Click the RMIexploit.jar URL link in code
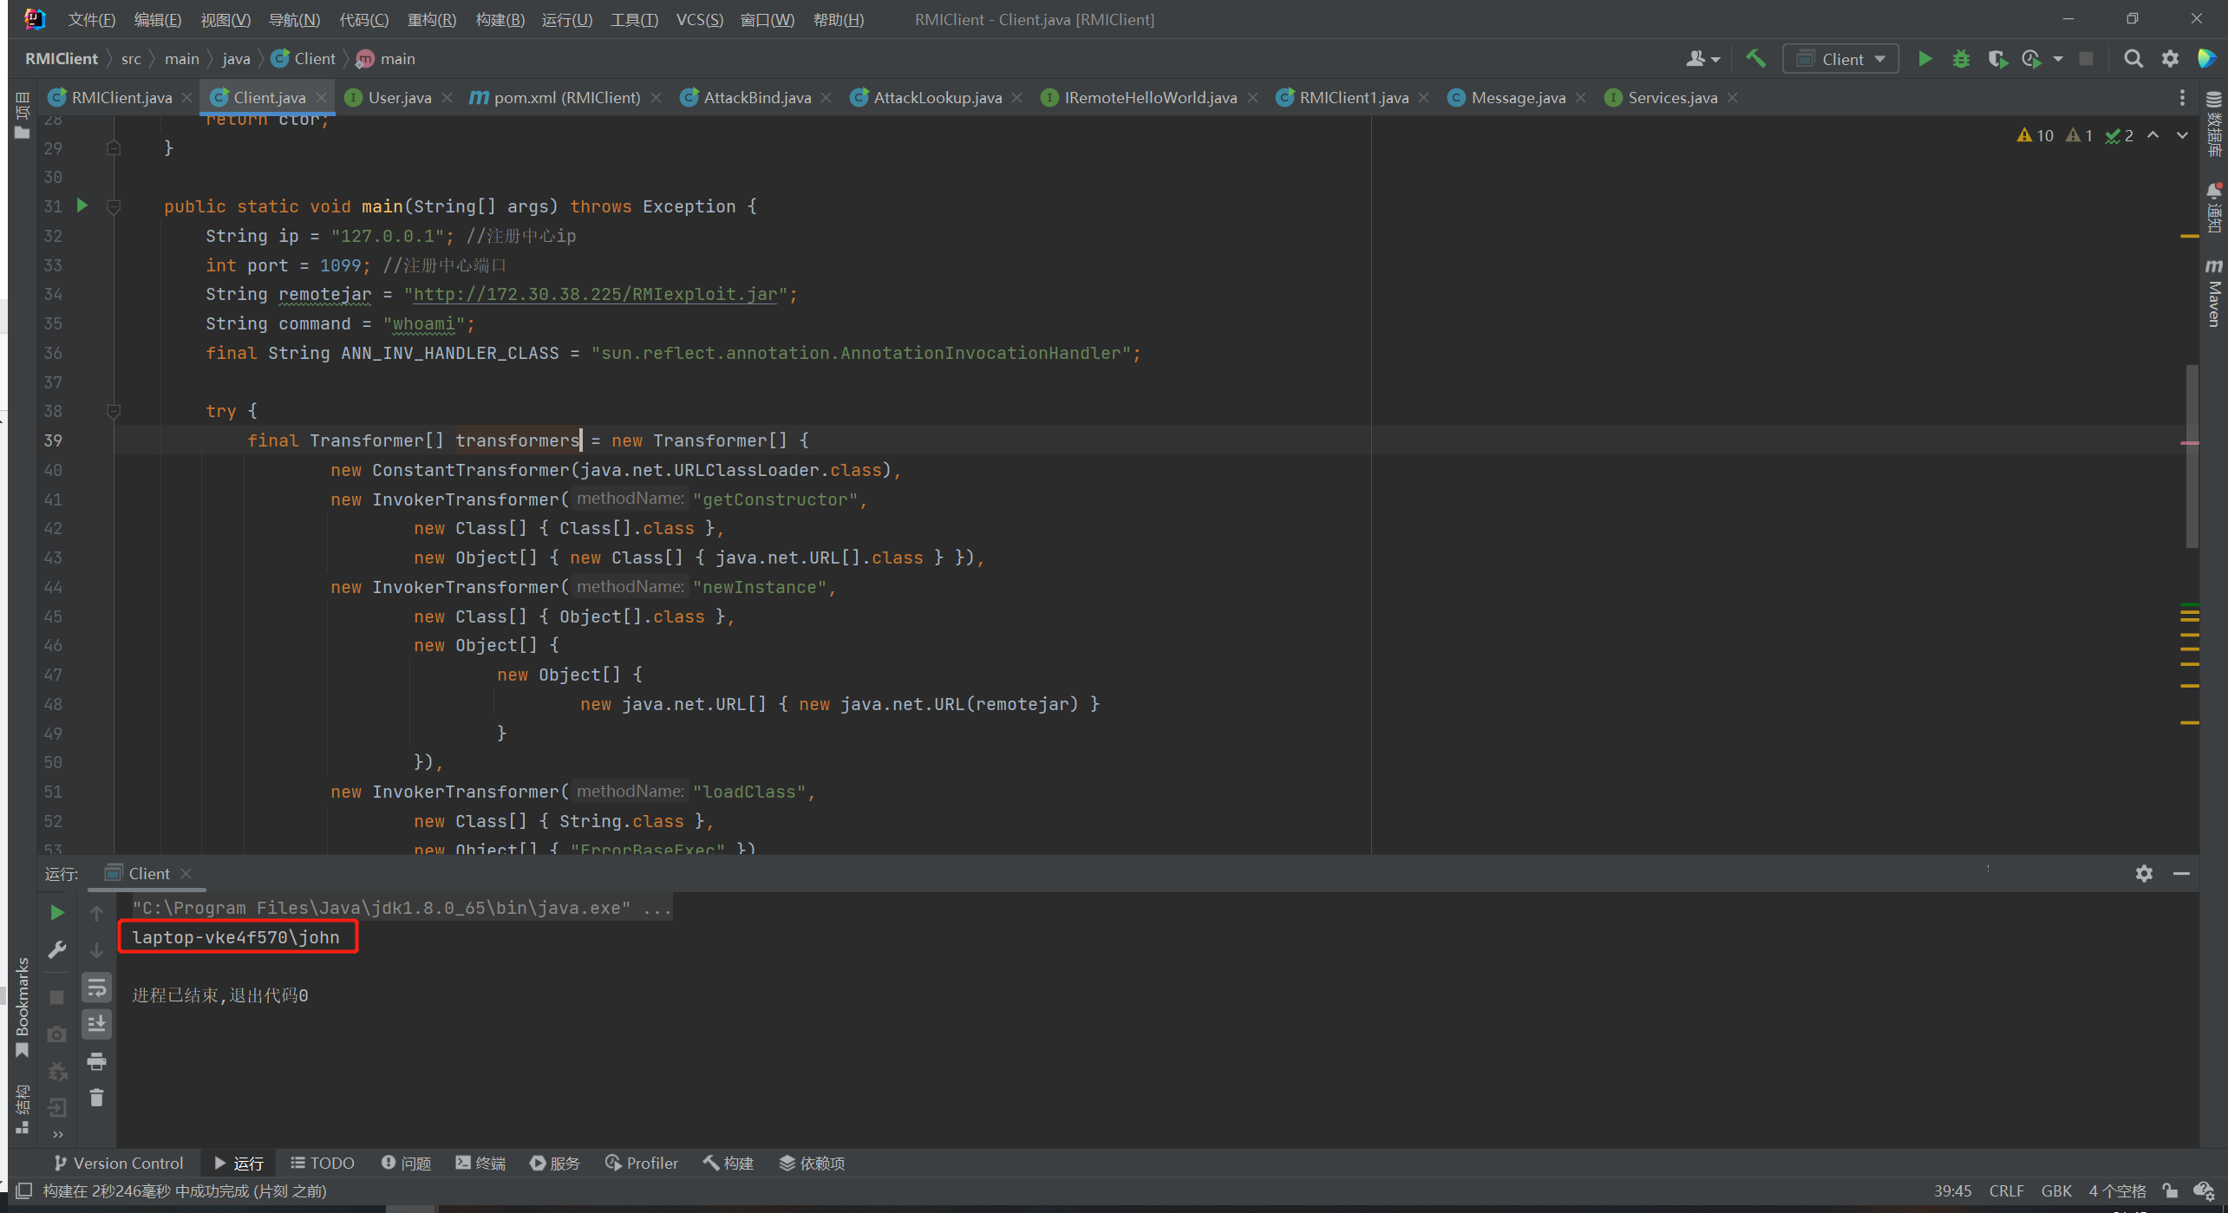This screenshot has width=2228, height=1213. (x=595, y=295)
